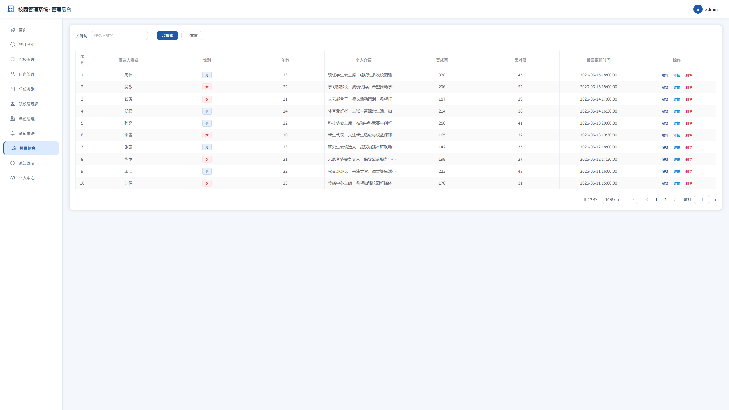Click the 用户管理 person icon

click(x=13, y=74)
